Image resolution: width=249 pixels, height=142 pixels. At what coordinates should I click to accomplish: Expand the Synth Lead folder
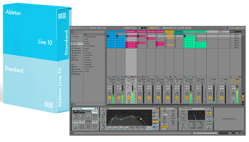tap(84, 62)
